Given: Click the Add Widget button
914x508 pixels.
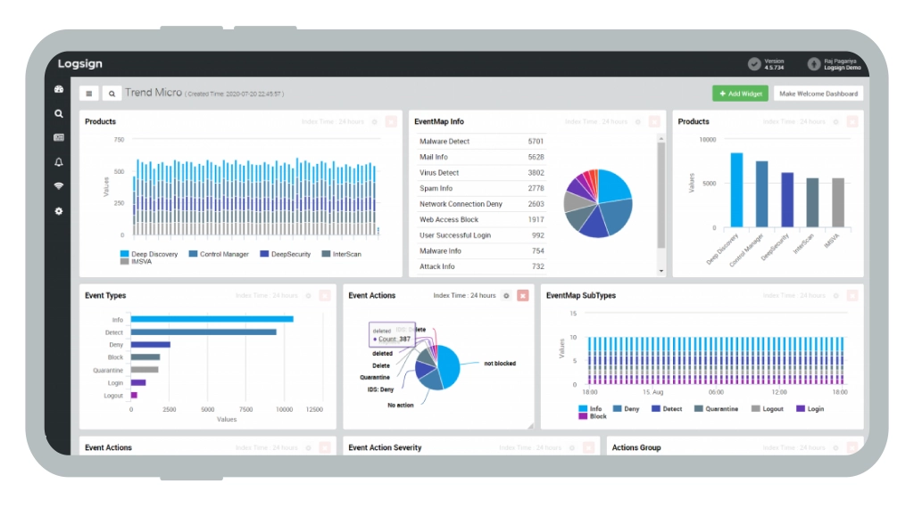Looking at the screenshot, I should [x=740, y=93].
